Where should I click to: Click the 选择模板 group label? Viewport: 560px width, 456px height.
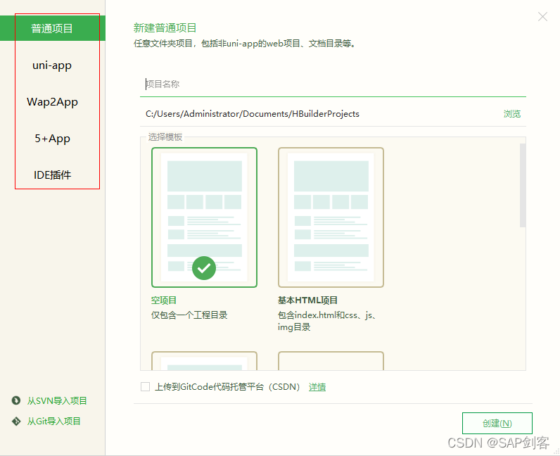point(165,137)
